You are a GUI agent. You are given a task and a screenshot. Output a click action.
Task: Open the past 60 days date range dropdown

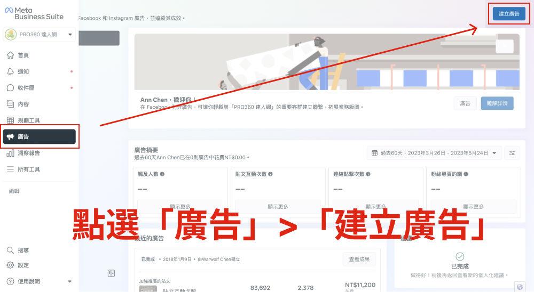pyautogui.click(x=434, y=153)
